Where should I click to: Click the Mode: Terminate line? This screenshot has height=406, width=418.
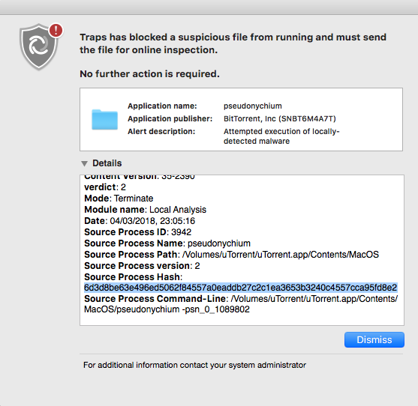point(119,199)
